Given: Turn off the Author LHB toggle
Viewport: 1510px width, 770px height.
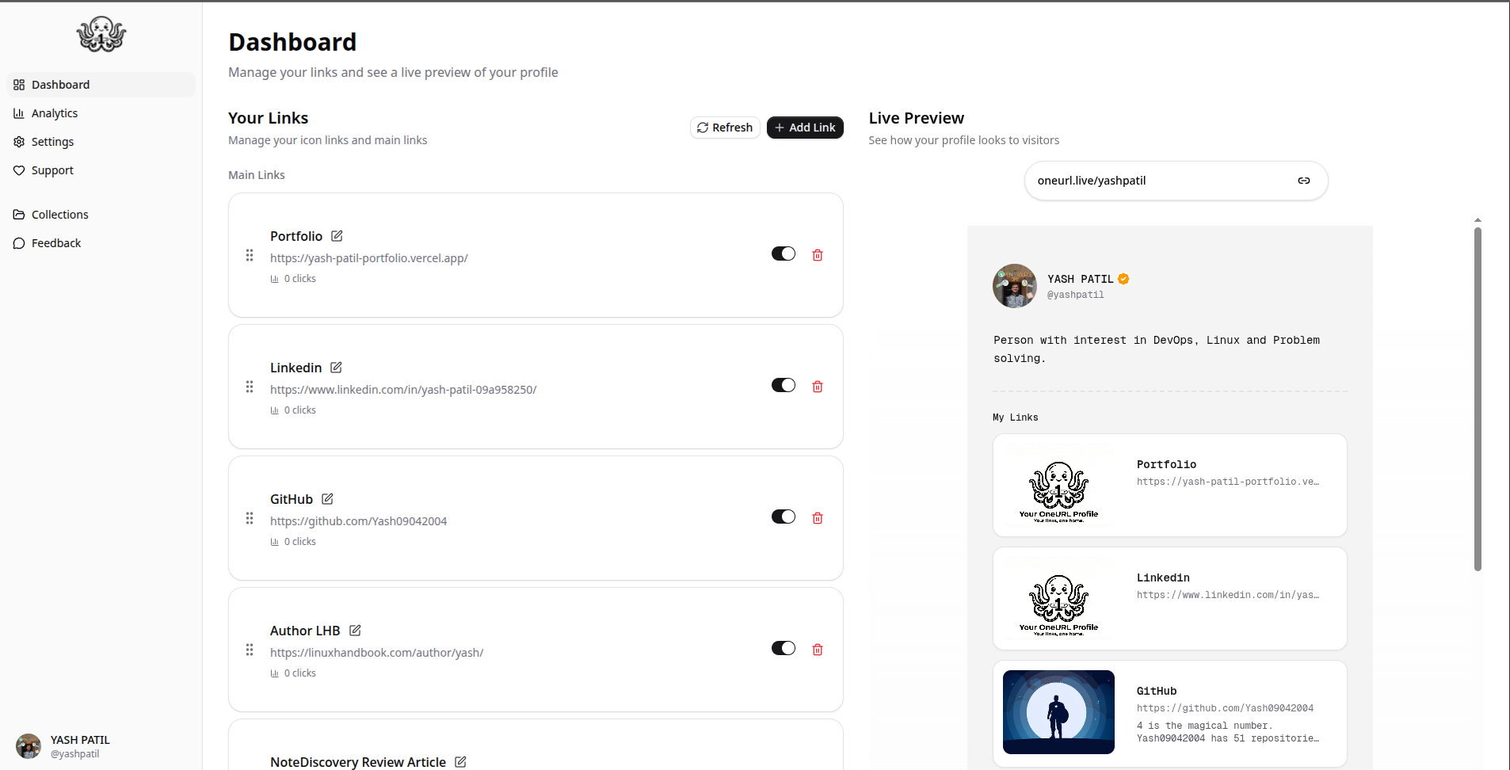Looking at the screenshot, I should click(x=783, y=648).
